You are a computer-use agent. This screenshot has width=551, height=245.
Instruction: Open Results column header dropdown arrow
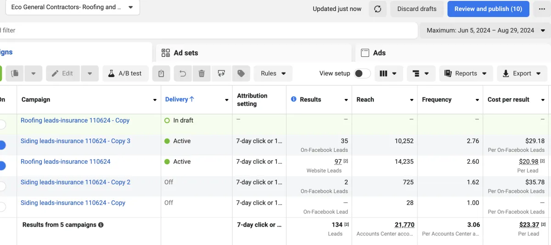coord(346,100)
